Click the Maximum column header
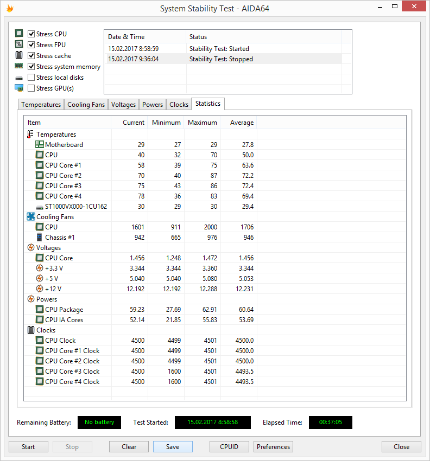Screen dimensions: 430x461 203,123
